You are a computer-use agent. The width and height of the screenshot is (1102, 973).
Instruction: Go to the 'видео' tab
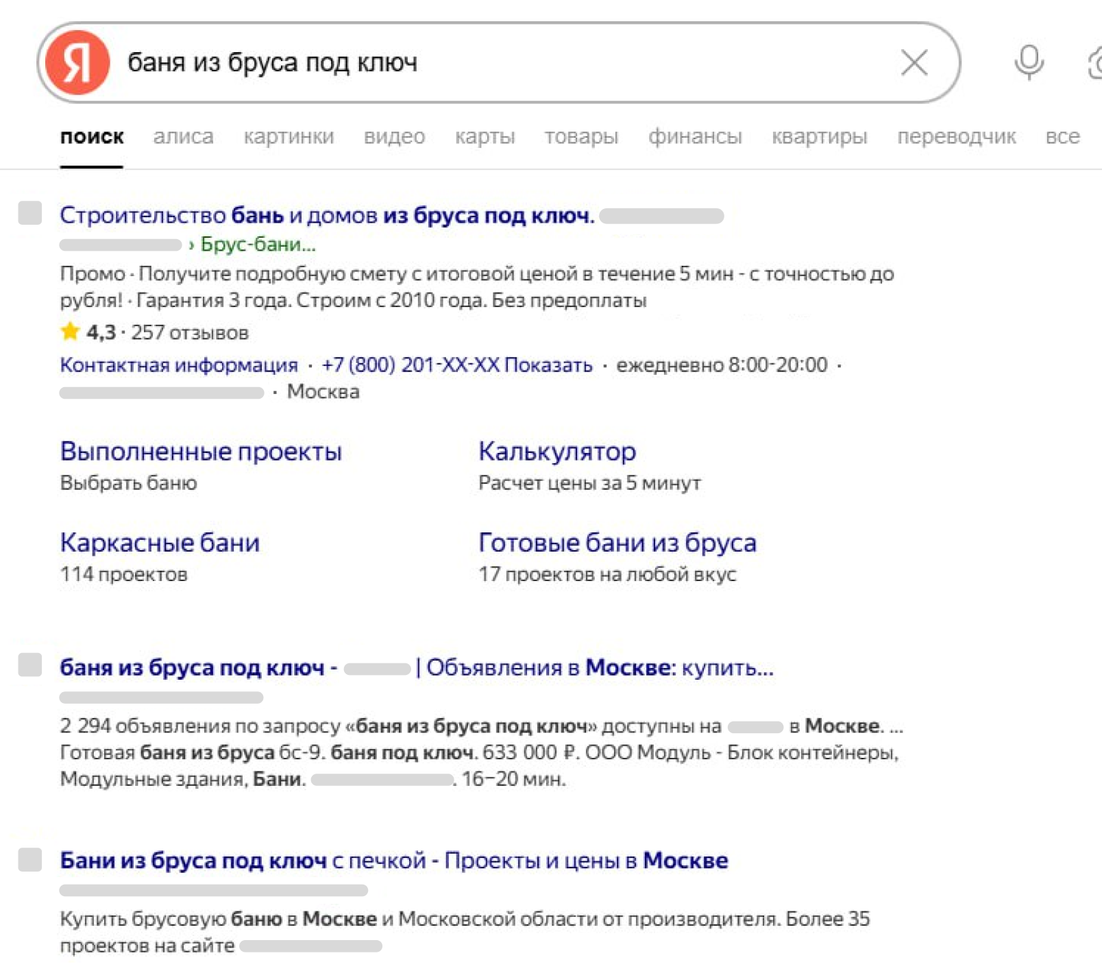coord(394,136)
